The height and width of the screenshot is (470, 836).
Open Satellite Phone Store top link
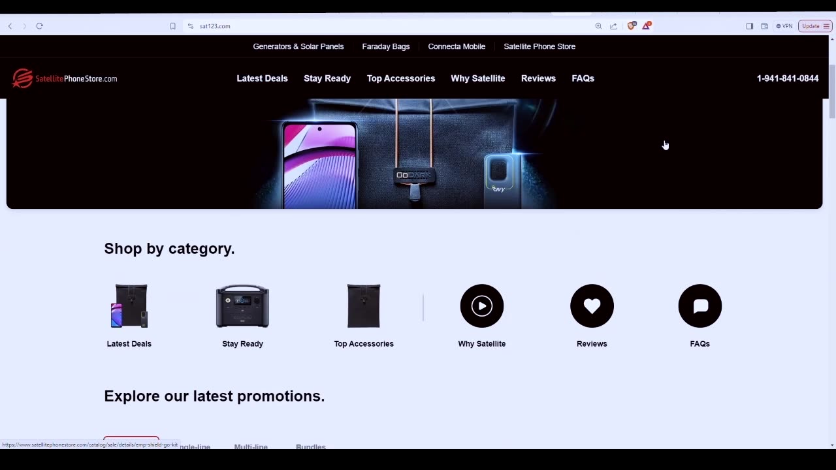[539, 46]
